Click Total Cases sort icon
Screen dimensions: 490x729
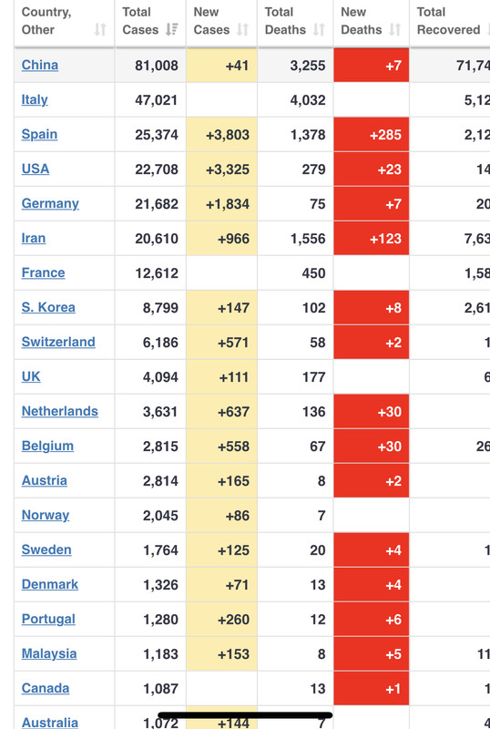click(171, 30)
